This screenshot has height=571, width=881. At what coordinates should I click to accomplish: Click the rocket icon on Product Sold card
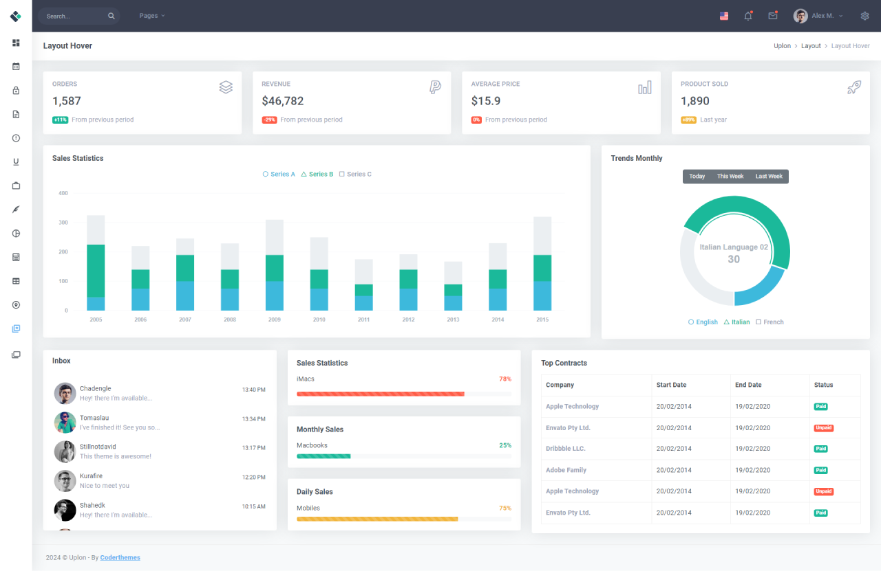854,87
